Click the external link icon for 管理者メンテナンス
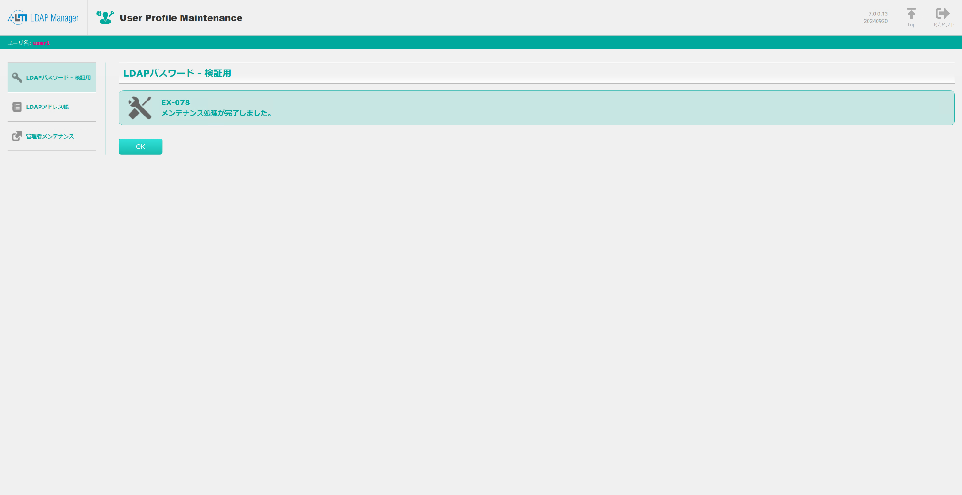962x495 pixels. [17, 136]
